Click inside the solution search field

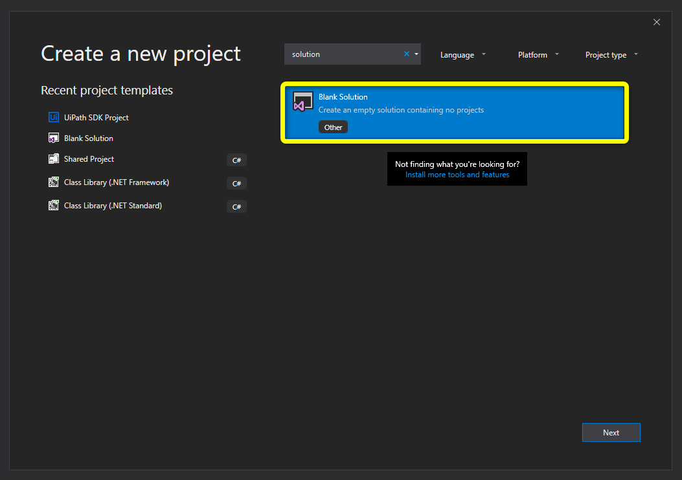[343, 54]
